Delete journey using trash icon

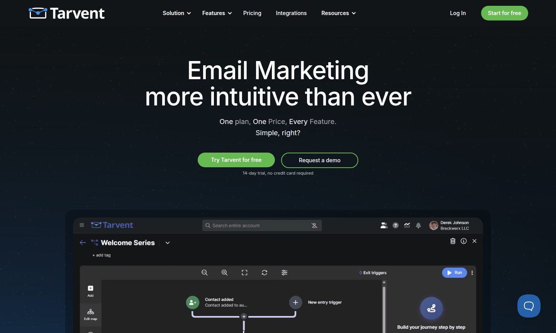click(453, 241)
